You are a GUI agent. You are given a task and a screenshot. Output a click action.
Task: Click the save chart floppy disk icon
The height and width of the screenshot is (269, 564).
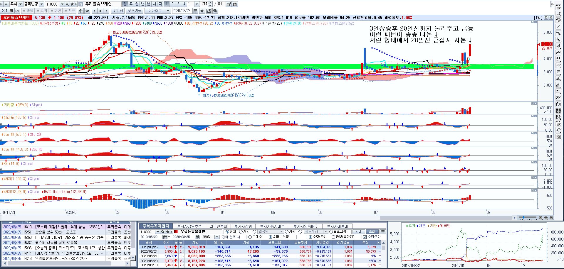coord(235,4)
